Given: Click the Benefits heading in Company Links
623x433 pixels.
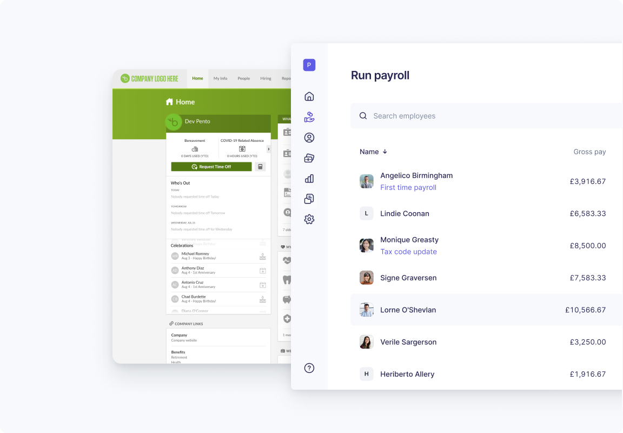Looking at the screenshot, I should pos(178,352).
